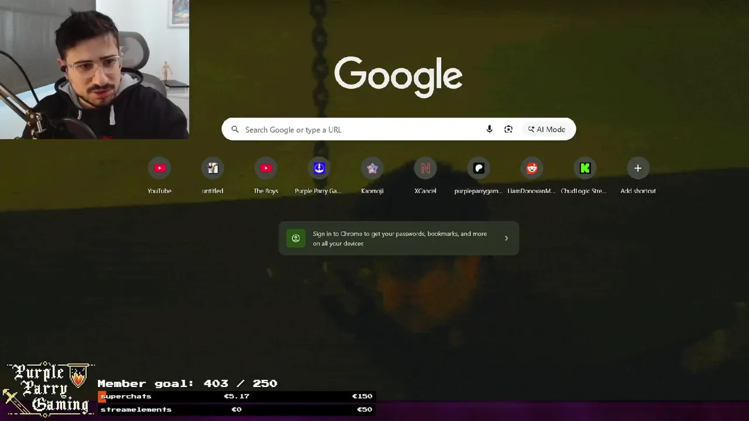Start voice search with microphone icon
749x421 pixels.
[x=489, y=129]
